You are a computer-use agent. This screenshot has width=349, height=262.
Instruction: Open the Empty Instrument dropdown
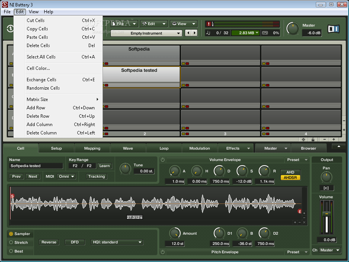click(x=146, y=33)
